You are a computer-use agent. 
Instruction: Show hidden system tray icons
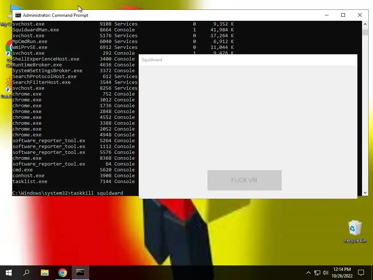[308, 273]
